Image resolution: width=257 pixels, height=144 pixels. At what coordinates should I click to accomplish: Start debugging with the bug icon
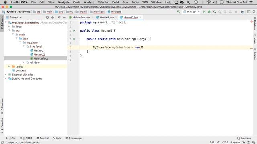pyautogui.click(x=209, y=12)
